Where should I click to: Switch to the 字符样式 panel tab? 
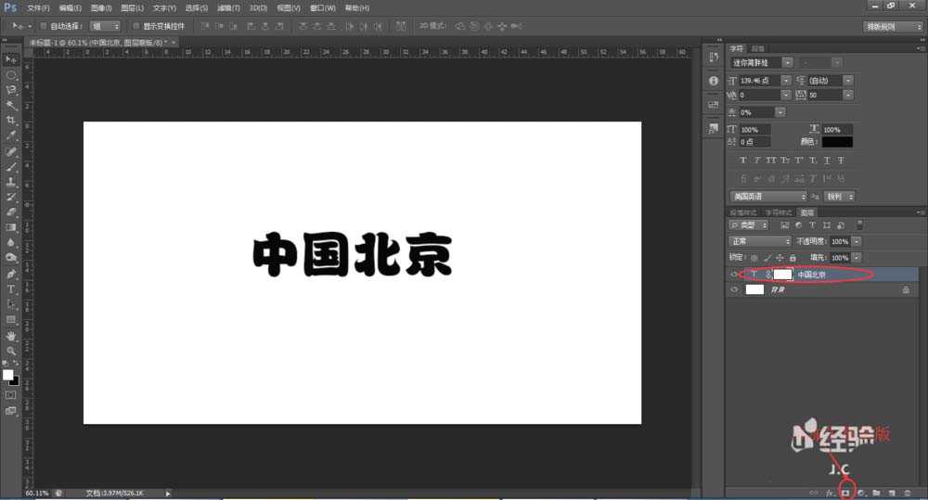pyautogui.click(x=781, y=212)
